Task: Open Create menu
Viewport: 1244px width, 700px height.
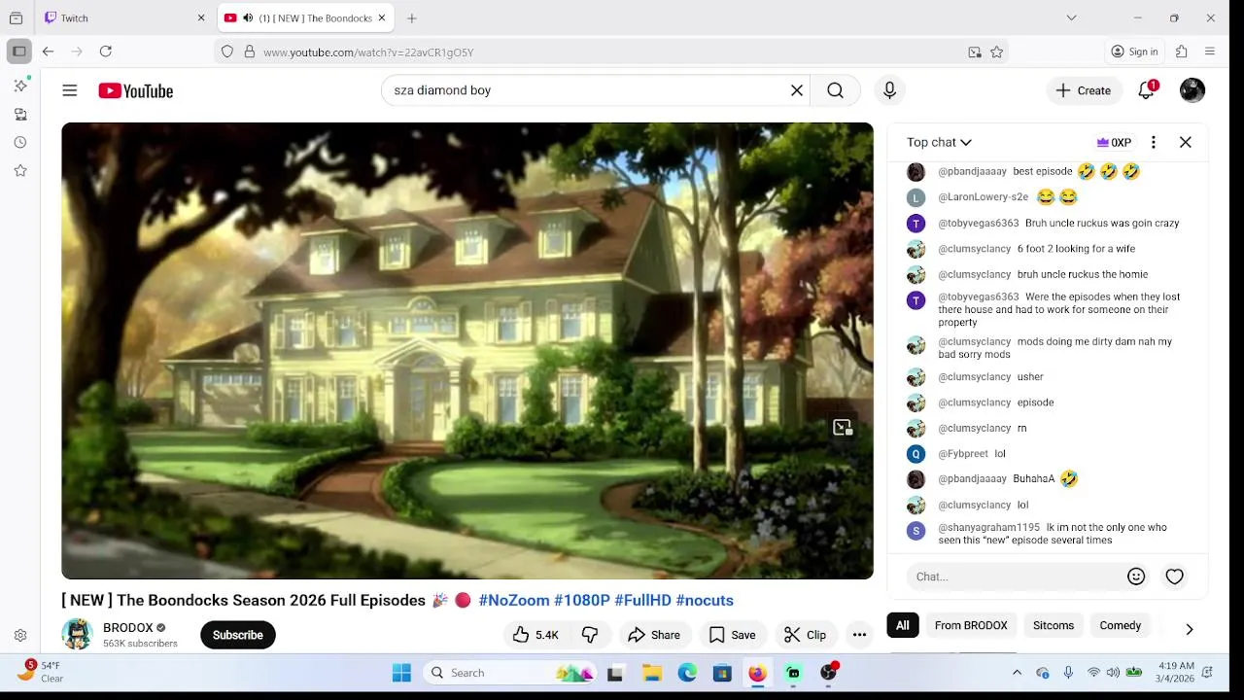Action: 1084,90
